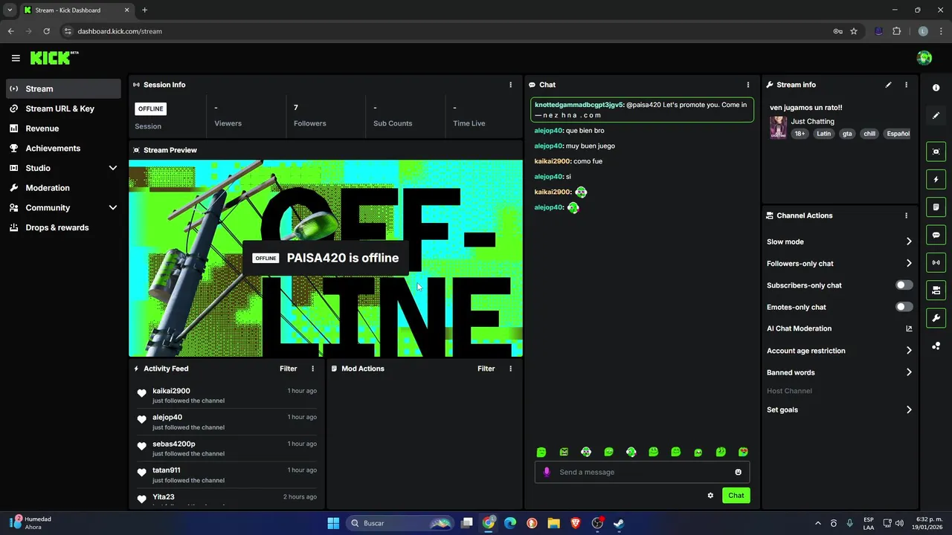
Task: Click the pencil edit icon in the right sidebar
Action: [936, 115]
